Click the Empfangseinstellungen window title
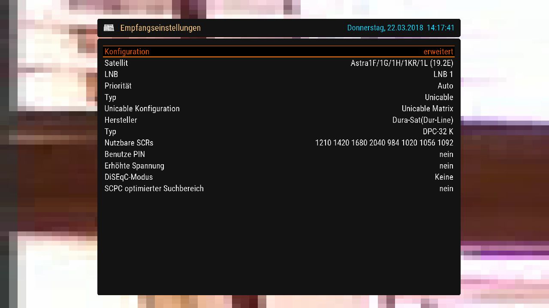Screen dimensions: 549x308 pos(160,28)
